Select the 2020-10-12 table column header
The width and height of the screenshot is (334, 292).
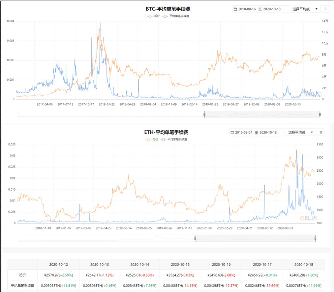(x=58, y=264)
